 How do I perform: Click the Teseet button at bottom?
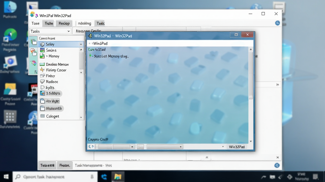tap(47, 165)
